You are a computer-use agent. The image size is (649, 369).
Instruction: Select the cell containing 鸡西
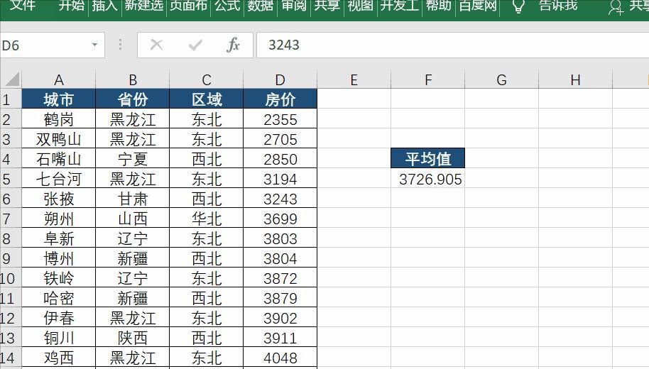coord(59,358)
